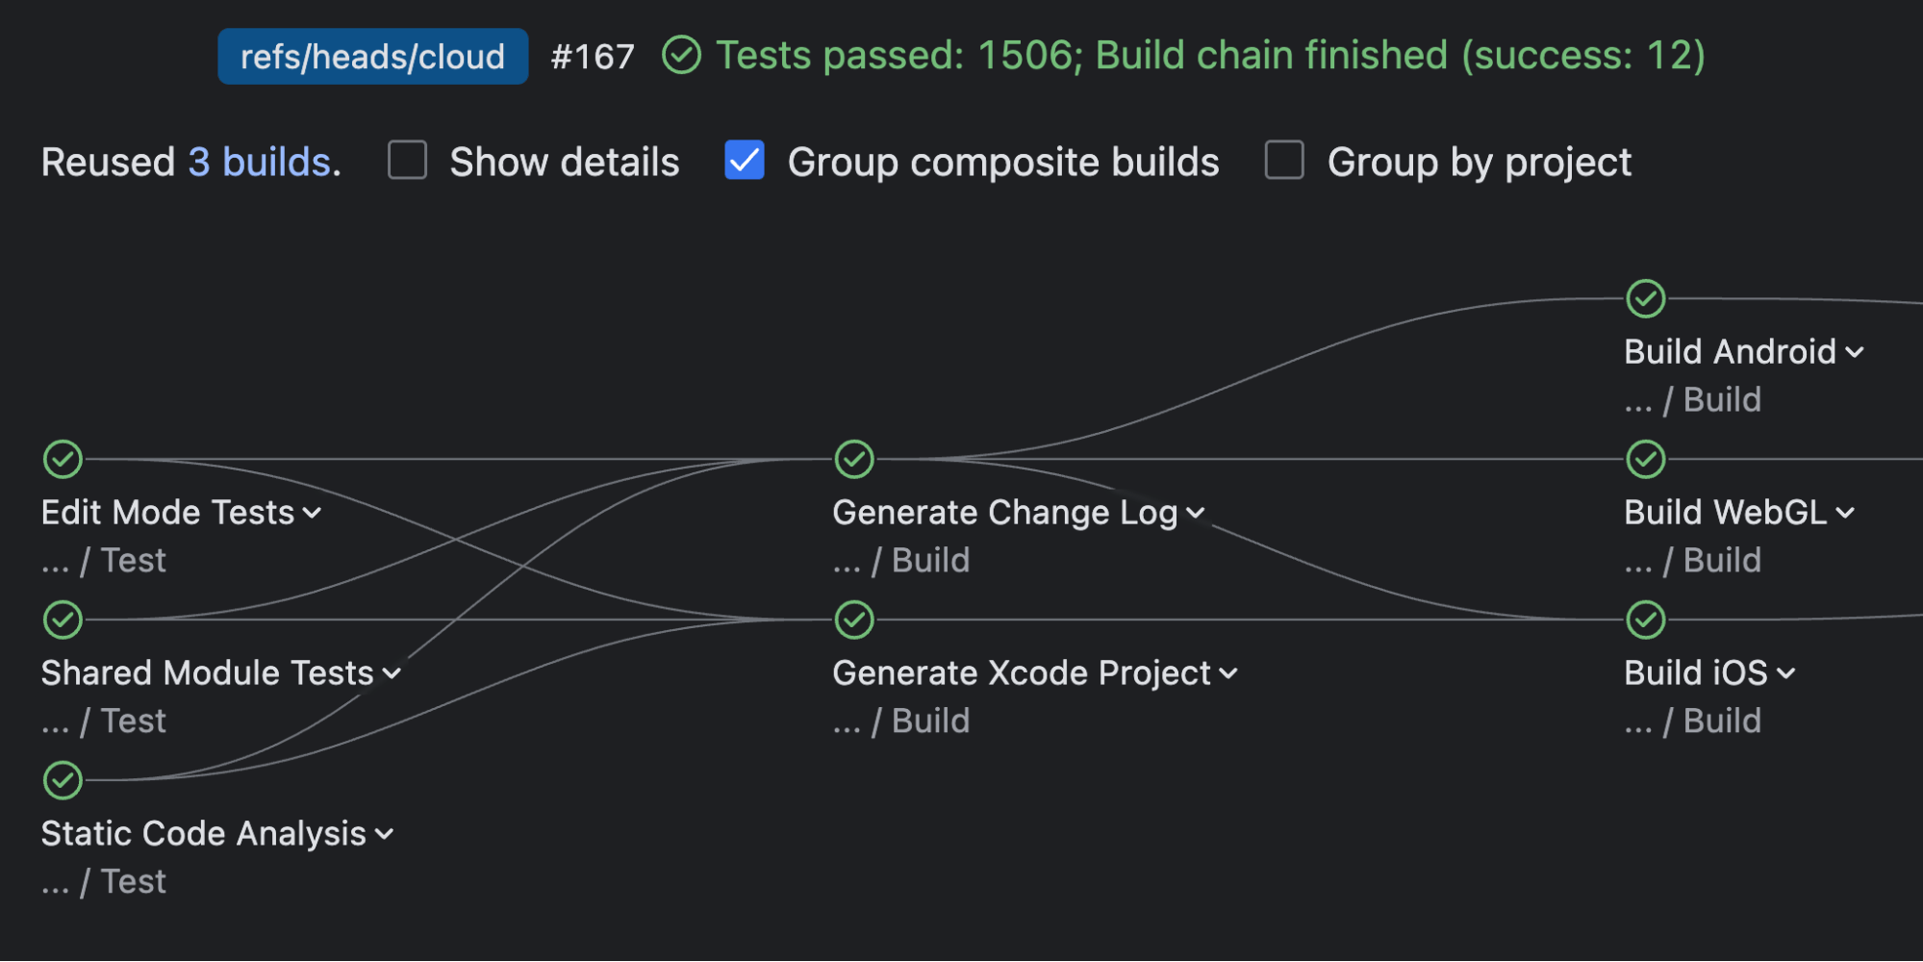This screenshot has height=962, width=1923.
Task: Click the Edit Mode Tests success status icon
Action: (x=63, y=460)
